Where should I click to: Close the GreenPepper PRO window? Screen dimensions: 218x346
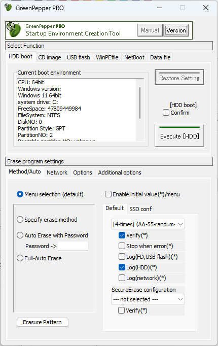[206, 8]
